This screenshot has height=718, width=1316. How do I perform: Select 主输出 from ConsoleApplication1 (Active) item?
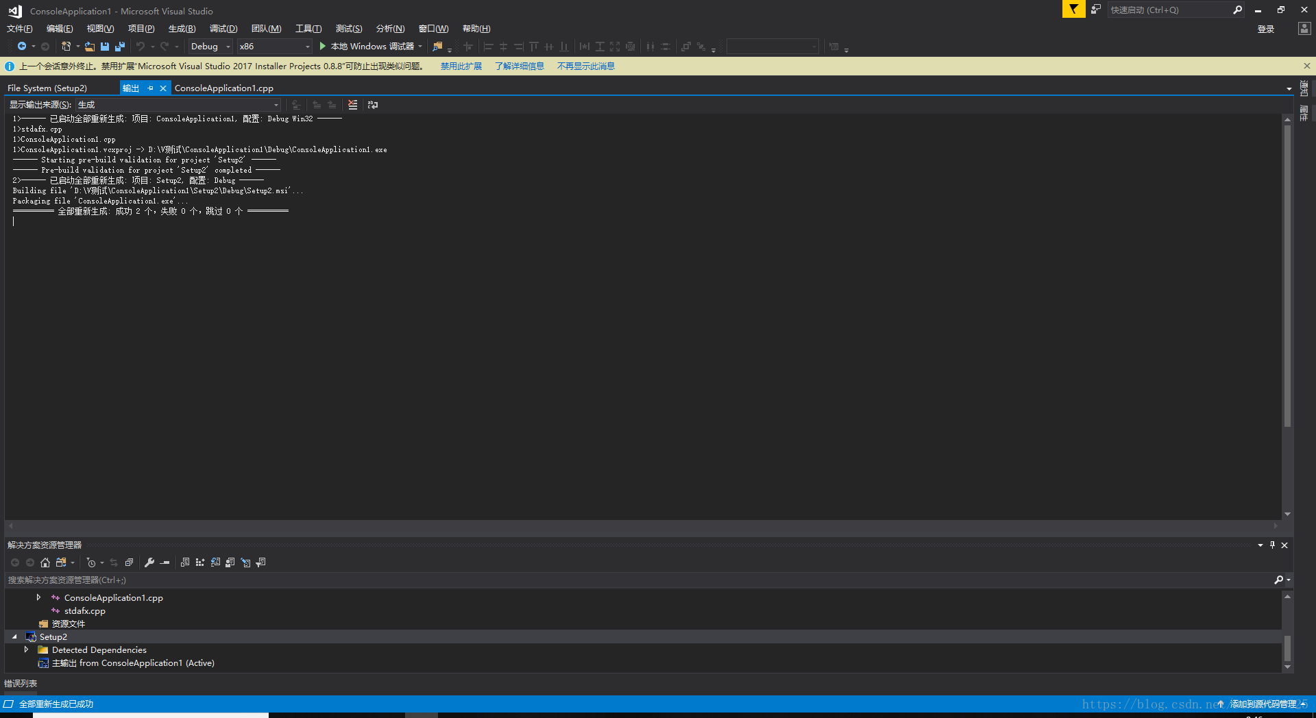(x=133, y=663)
